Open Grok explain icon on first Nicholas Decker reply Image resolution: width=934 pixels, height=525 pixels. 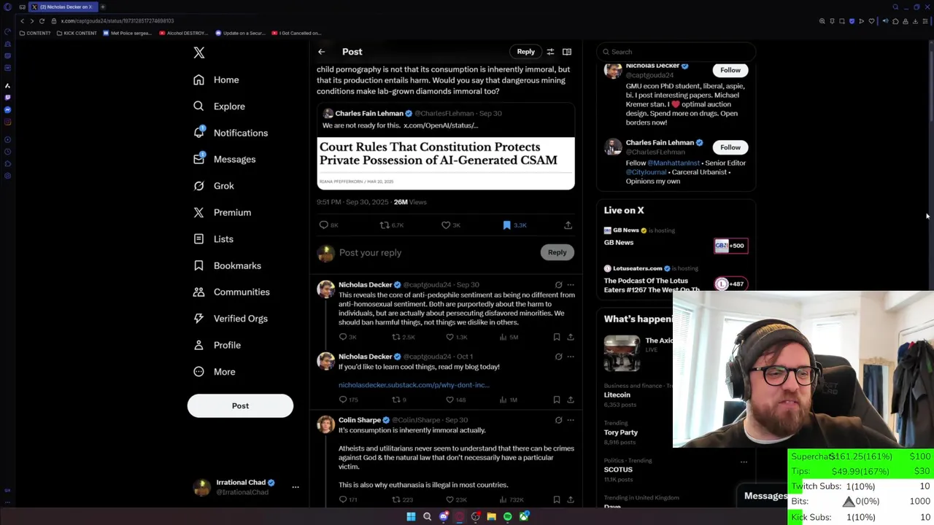tap(558, 285)
